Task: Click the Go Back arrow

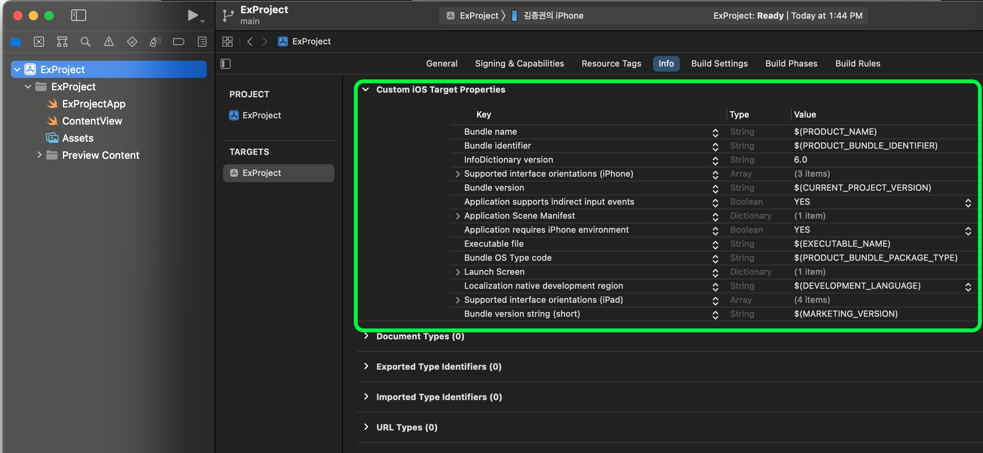Action: coord(250,42)
